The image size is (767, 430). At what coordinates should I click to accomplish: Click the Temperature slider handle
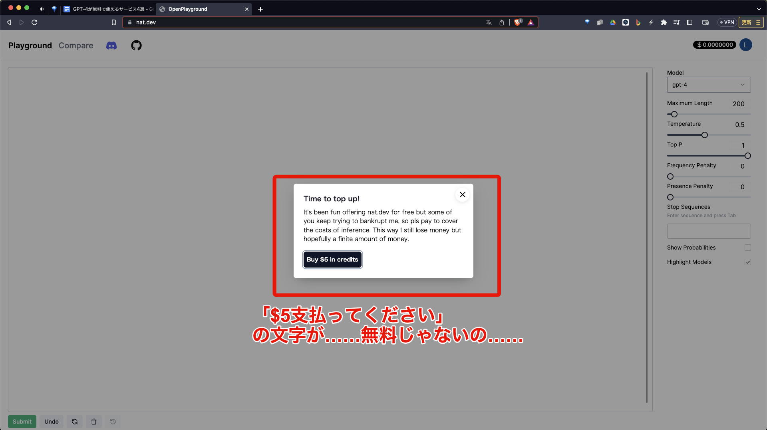pos(705,135)
